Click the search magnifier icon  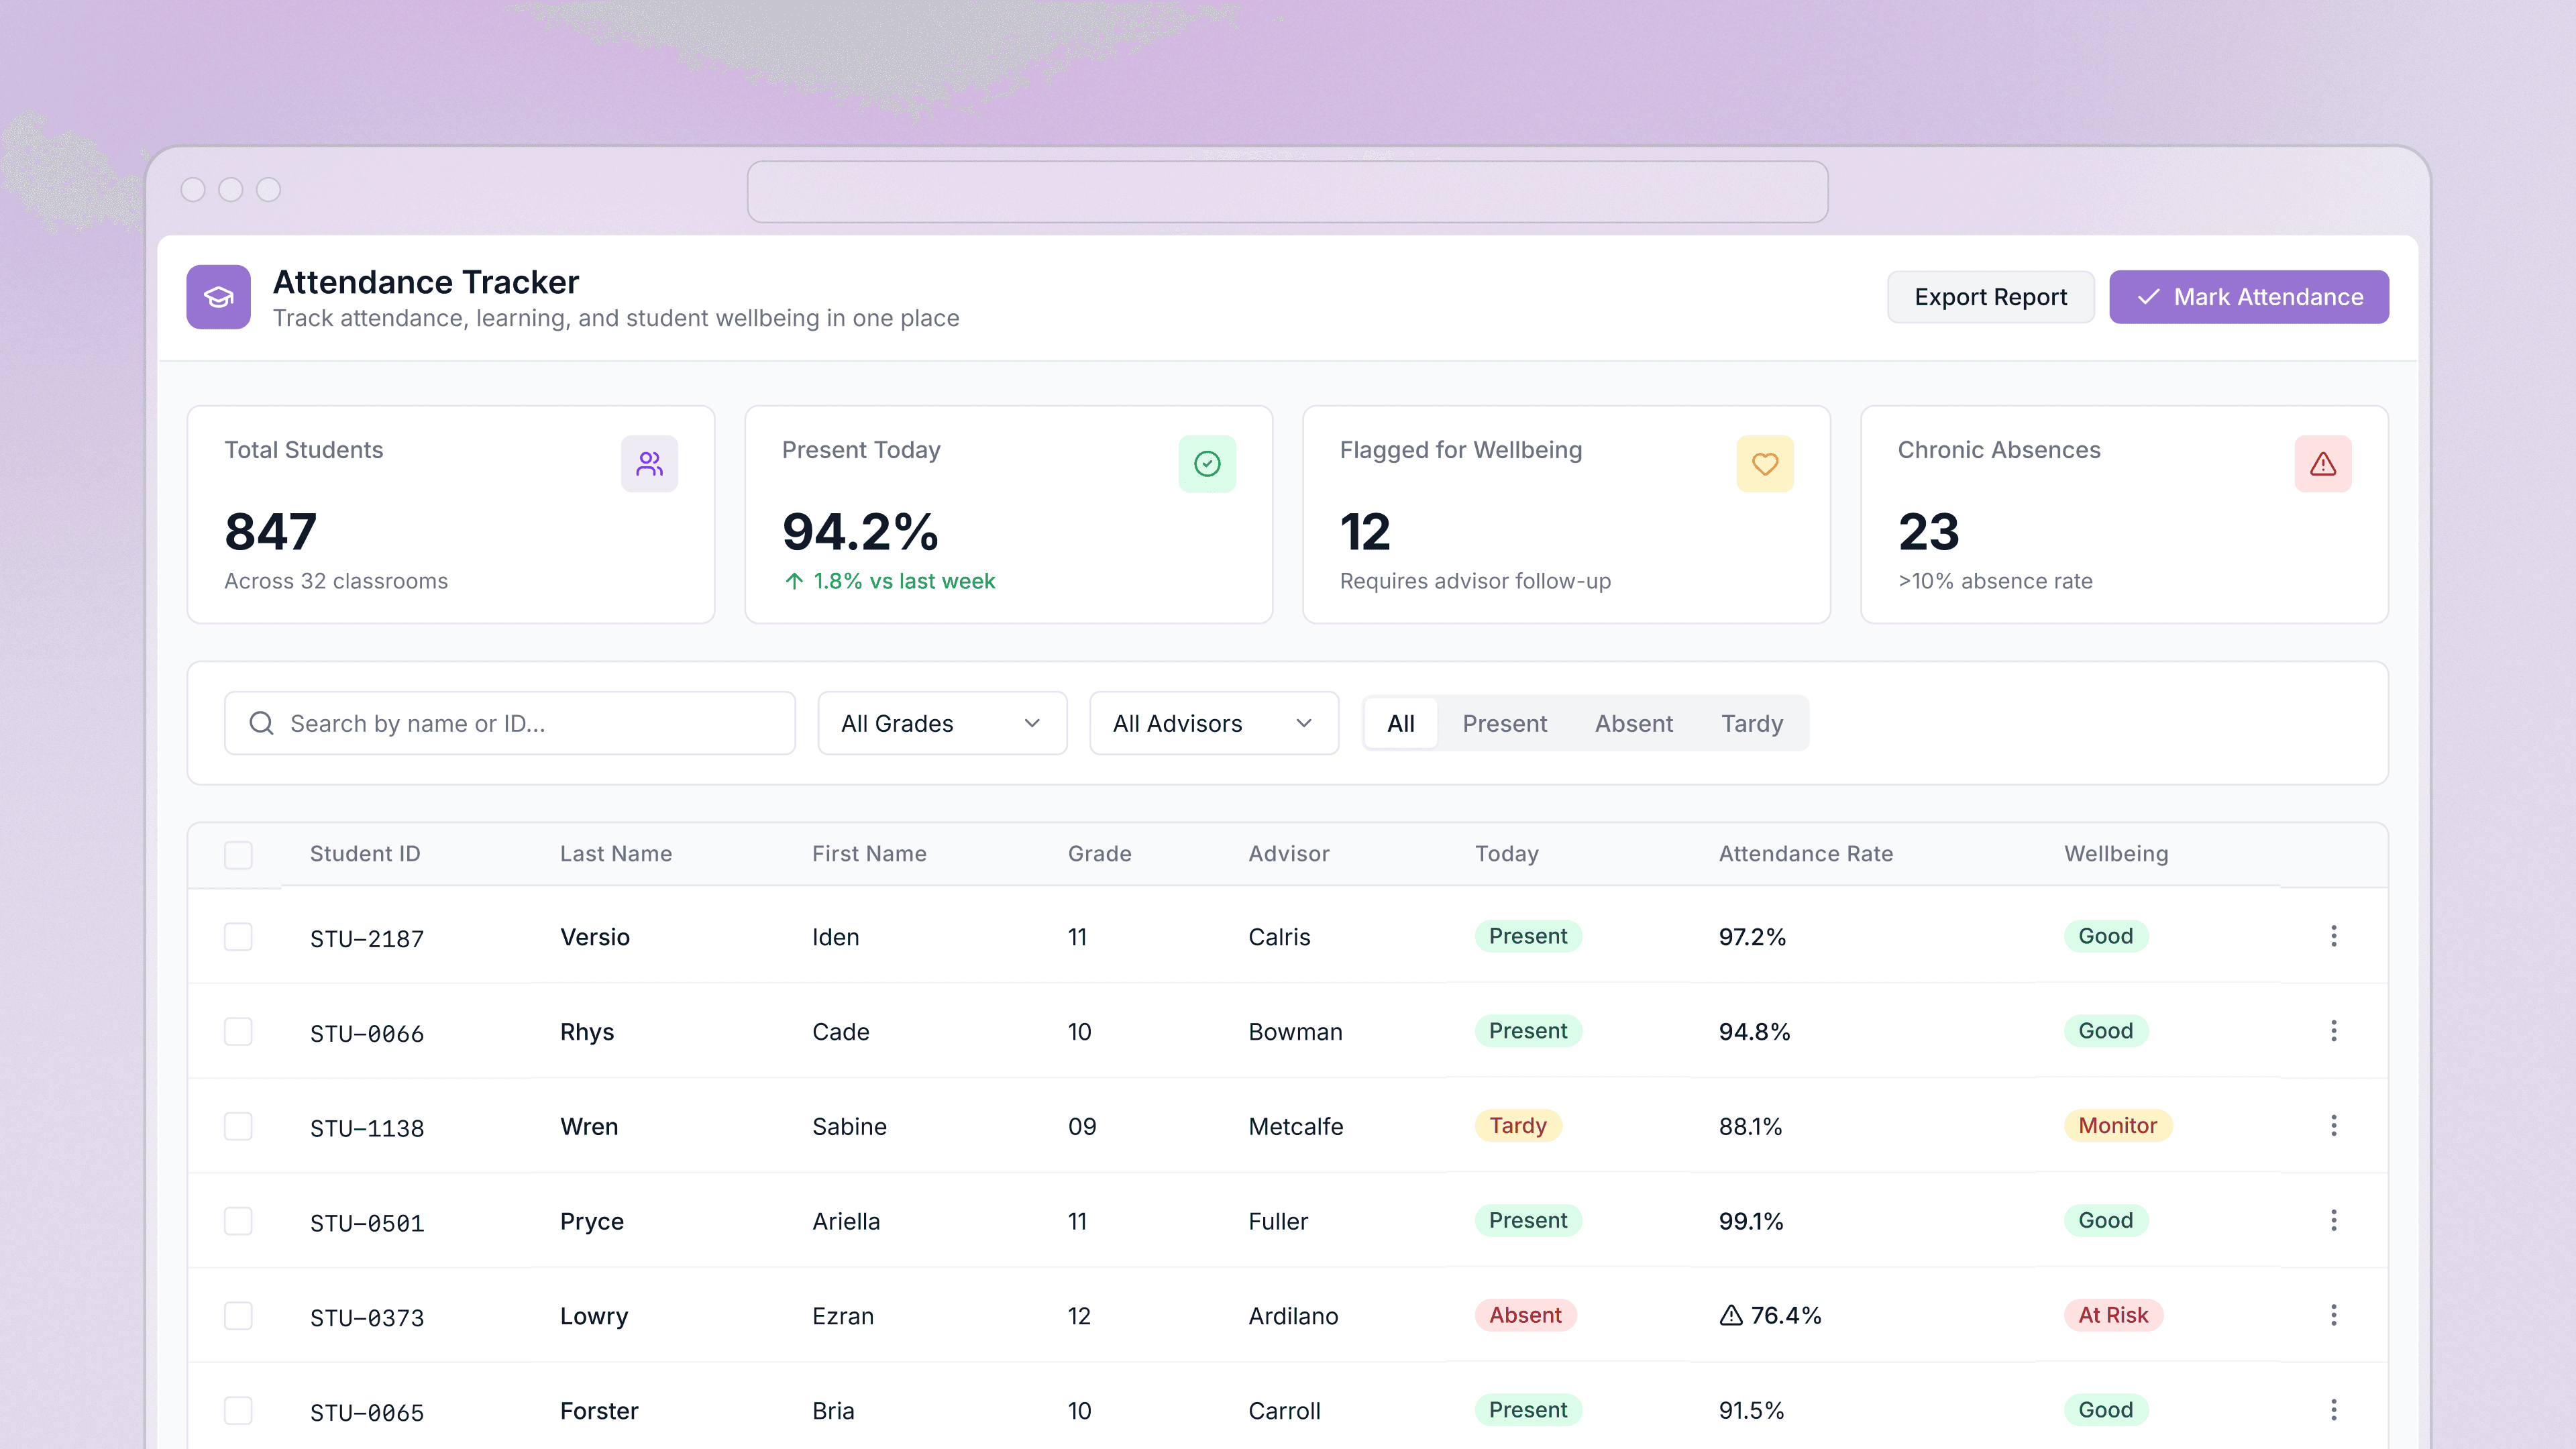pos(262,723)
